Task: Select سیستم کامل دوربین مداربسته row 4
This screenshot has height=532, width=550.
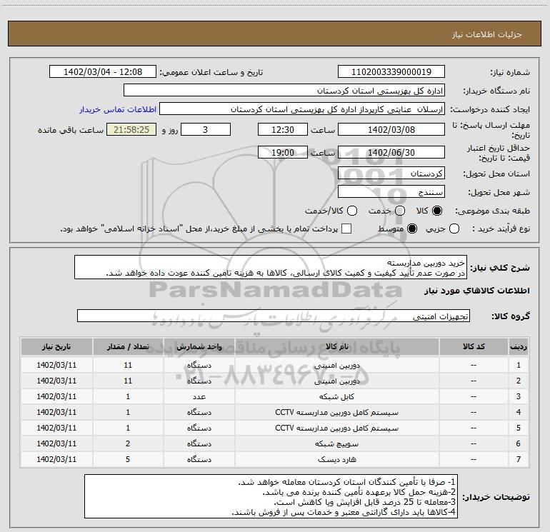Action: pos(336,413)
